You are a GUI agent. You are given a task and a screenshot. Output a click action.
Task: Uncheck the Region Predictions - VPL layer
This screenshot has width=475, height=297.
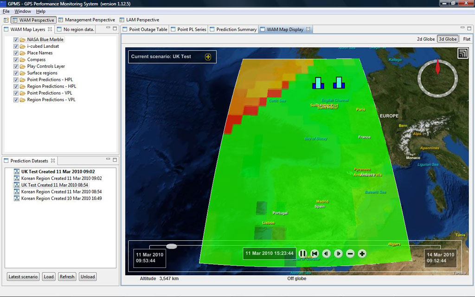(16, 99)
